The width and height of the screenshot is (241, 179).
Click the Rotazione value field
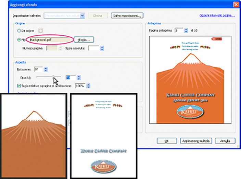click(x=38, y=69)
